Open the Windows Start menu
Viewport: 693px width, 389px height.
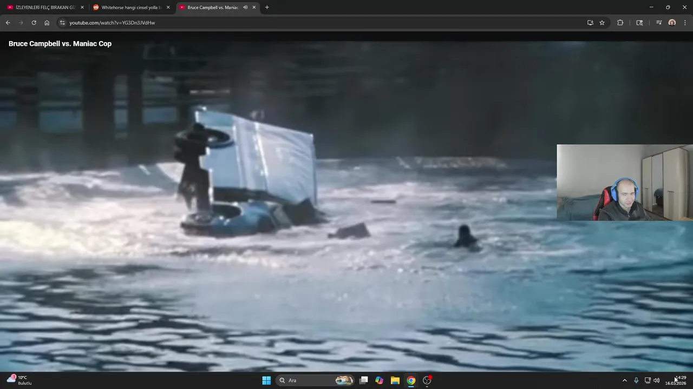(266, 380)
